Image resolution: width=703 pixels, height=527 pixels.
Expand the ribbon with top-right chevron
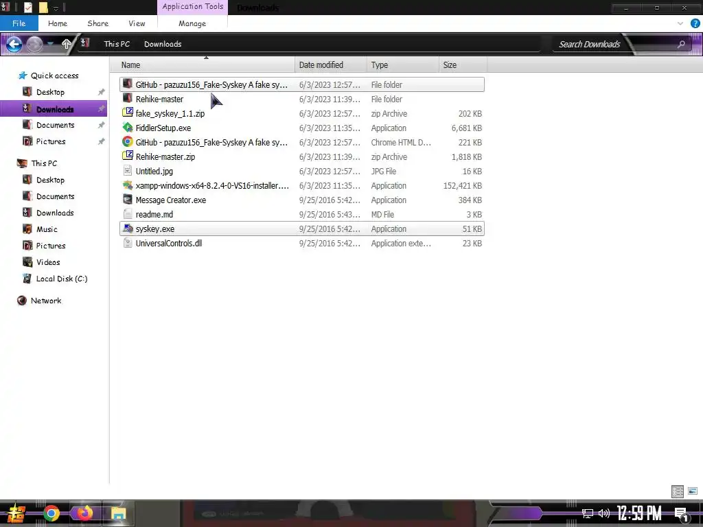point(680,23)
